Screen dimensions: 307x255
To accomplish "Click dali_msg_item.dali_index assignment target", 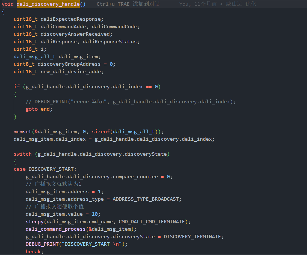I will (50, 139).
